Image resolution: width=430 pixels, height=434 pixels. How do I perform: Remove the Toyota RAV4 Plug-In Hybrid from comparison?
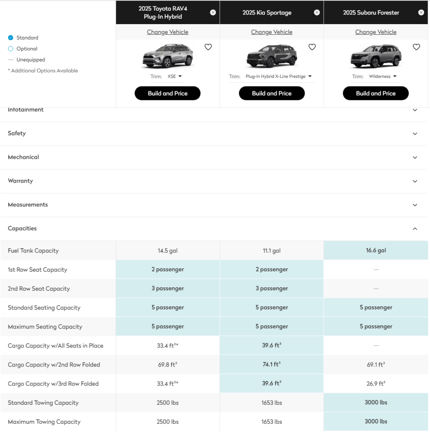213,13
